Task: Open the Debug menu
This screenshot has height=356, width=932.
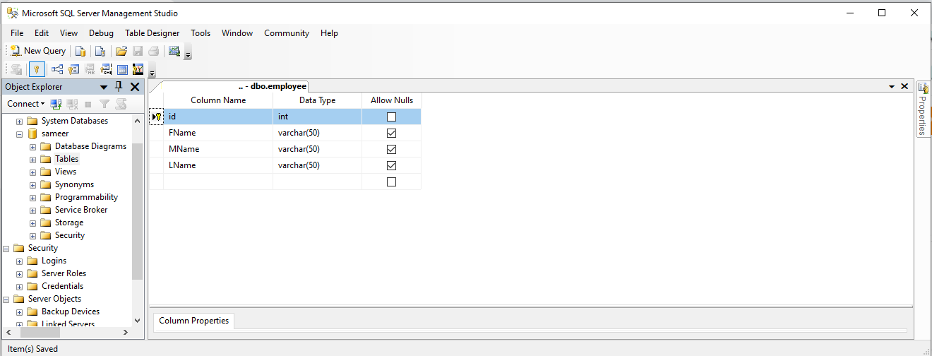Action: 101,33
